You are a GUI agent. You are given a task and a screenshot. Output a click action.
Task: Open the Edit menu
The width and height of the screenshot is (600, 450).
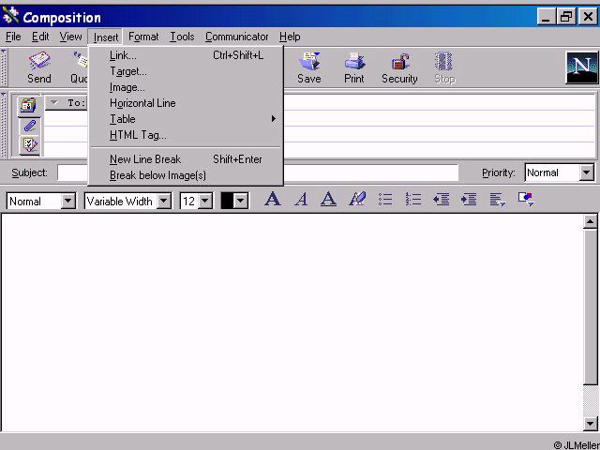coord(40,37)
